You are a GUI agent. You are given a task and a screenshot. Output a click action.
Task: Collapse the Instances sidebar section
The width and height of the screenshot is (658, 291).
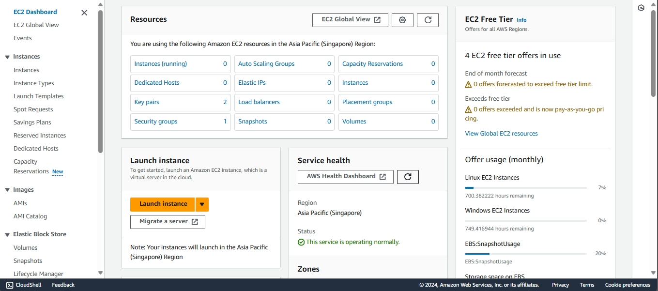click(x=7, y=57)
